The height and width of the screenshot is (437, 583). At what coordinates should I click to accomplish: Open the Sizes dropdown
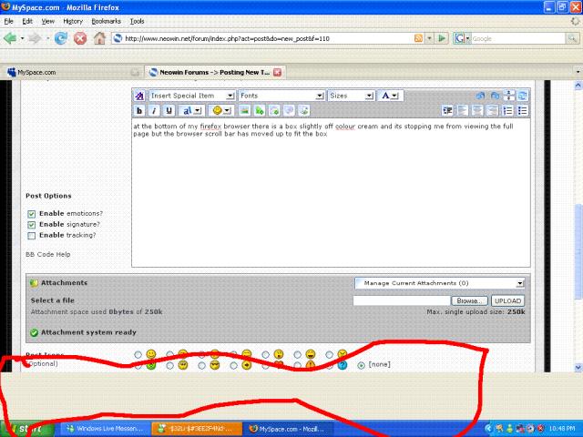click(x=351, y=96)
